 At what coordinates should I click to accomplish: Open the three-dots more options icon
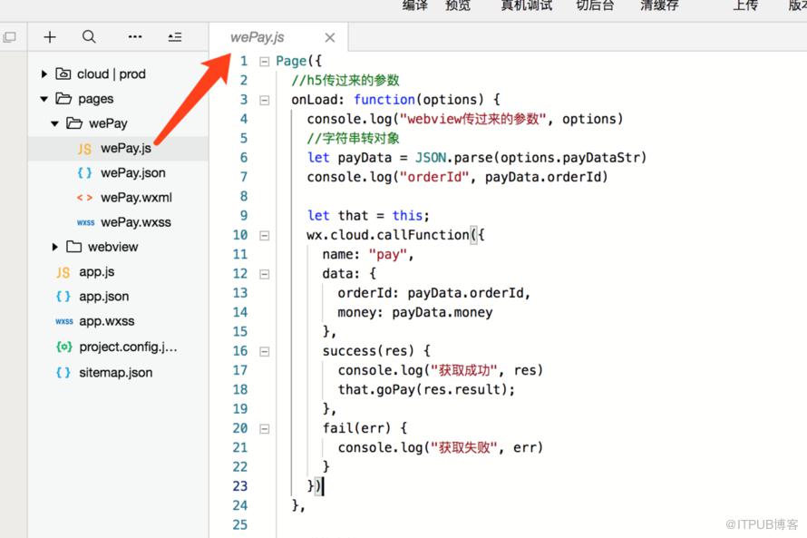coord(135,37)
